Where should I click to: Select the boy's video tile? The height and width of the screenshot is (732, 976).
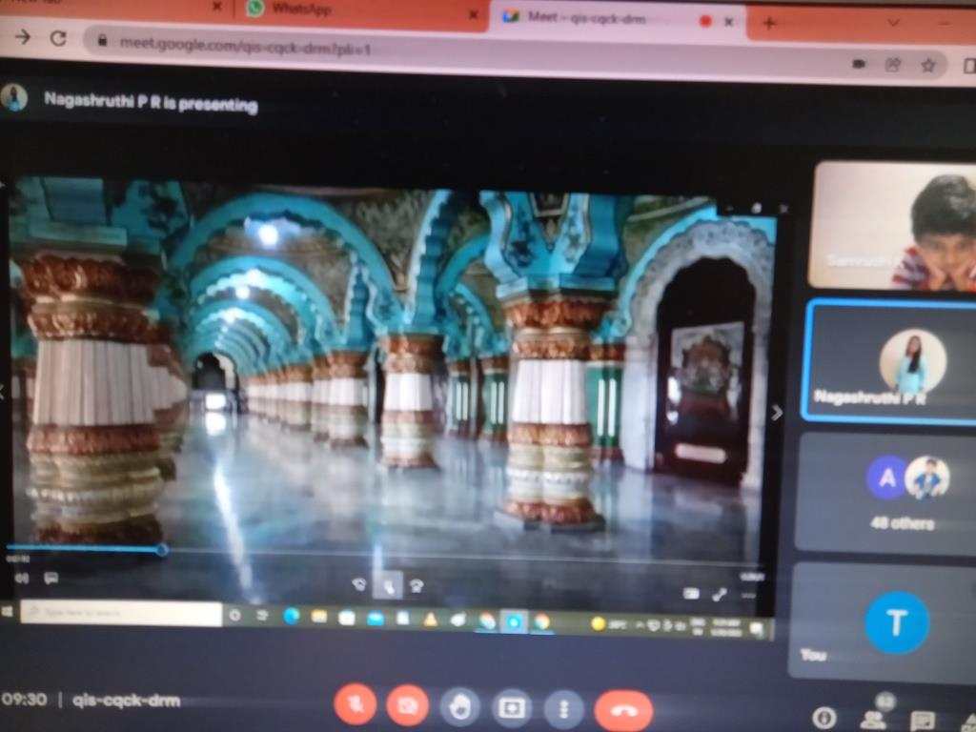tap(892, 225)
